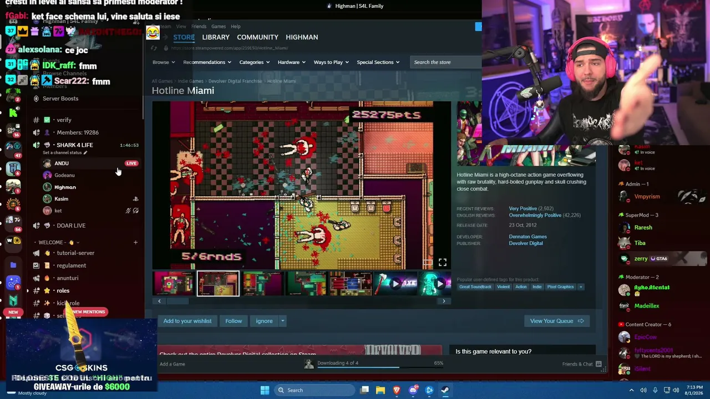Follow Hotline Miami on Steam

(x=234, y=321)
